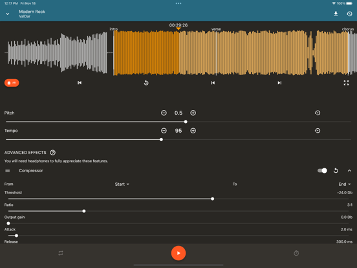This screenshot has height=268, width=357.
Task: Tap the rewind 5 seconds icon
Action: pos(146,83)
